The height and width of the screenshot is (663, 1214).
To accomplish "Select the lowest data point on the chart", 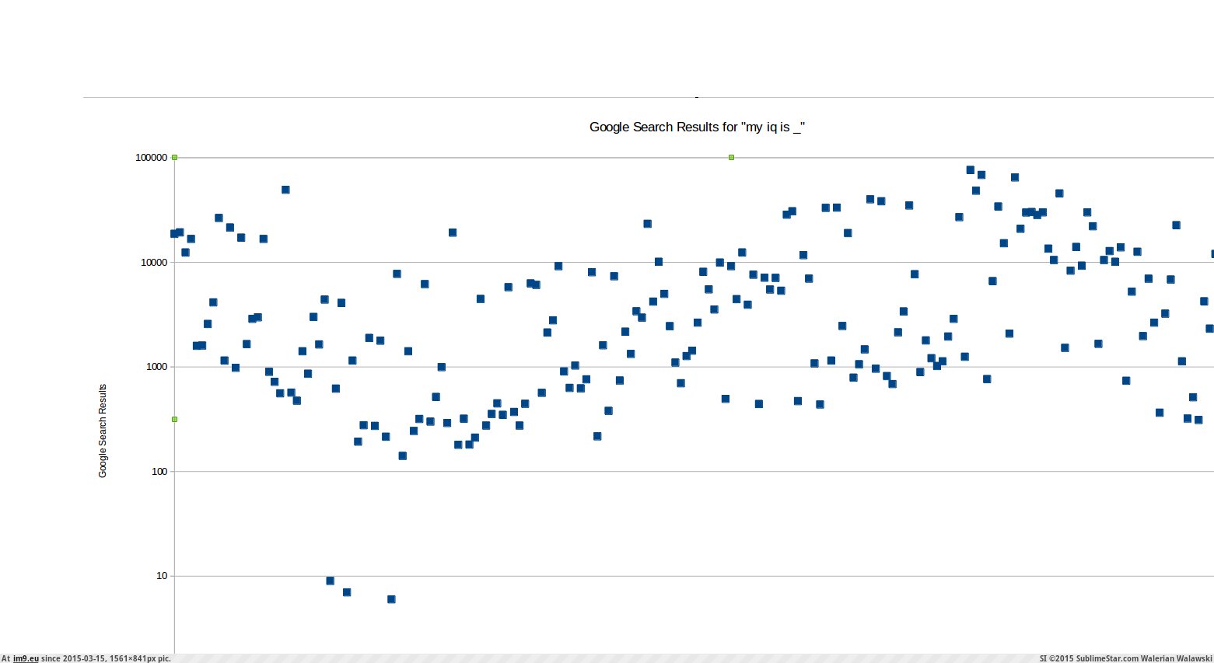I will pos(391,599).
